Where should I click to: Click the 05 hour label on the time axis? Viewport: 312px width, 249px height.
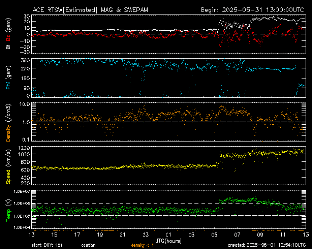214,235
